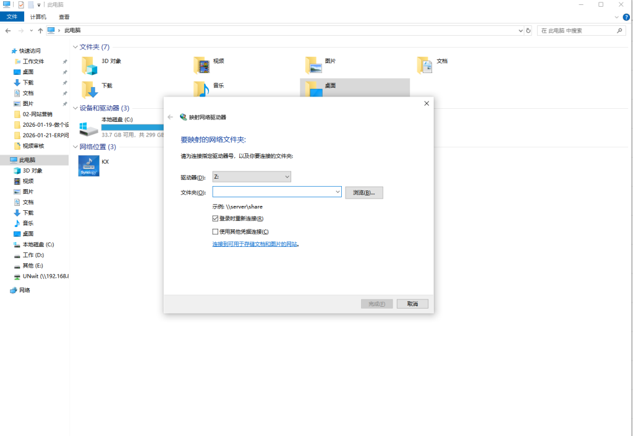Click the 浏览(B)... button
The width and height of the screenshot is (633, 436).
(365, 192)
